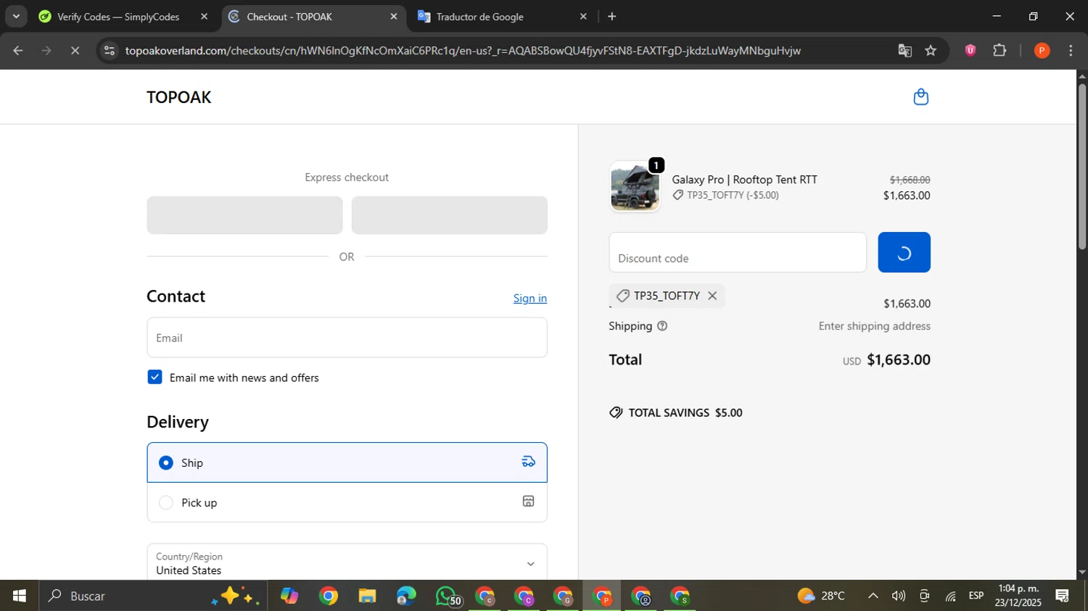Open the network Wi-Fi tray icon
Viewport: 1088px width, 611px height.
[x=950, y=596]
